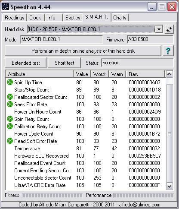Select the Current Pending Sector Co... row
The image size is (179, 209).
(86, 171)
